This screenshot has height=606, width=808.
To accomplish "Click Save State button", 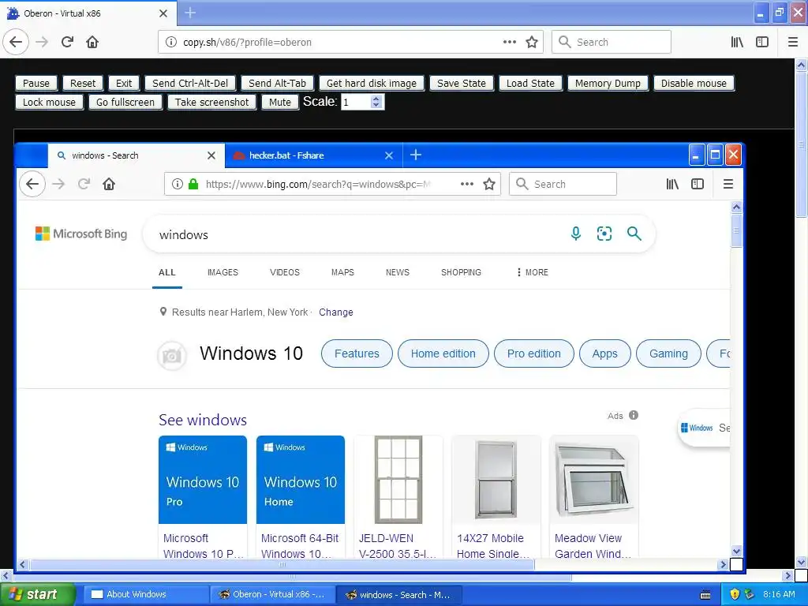I will (x=461, y=83).
